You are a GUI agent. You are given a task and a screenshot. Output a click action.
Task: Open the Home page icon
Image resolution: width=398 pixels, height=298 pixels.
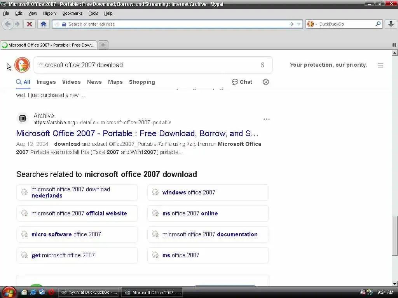pos(44,24)
